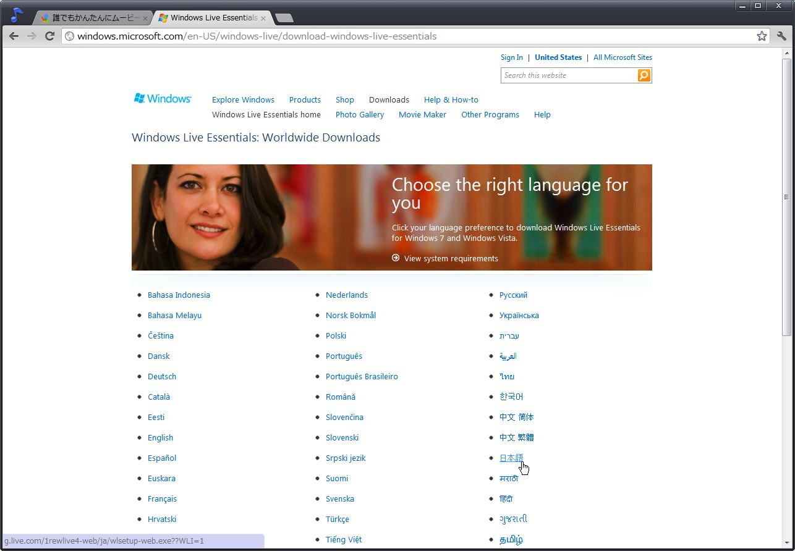Select the Slovenski language link
The image size is (795, 551).
pos(342,437)
